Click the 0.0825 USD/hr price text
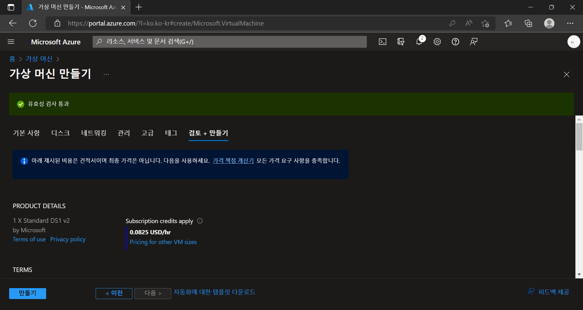The width and height of the screenshot is (583, 310). pos(150,232)
